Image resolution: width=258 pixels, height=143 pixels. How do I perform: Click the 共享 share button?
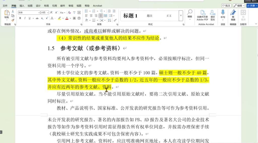pyautogui.click(x=252, y=6)
